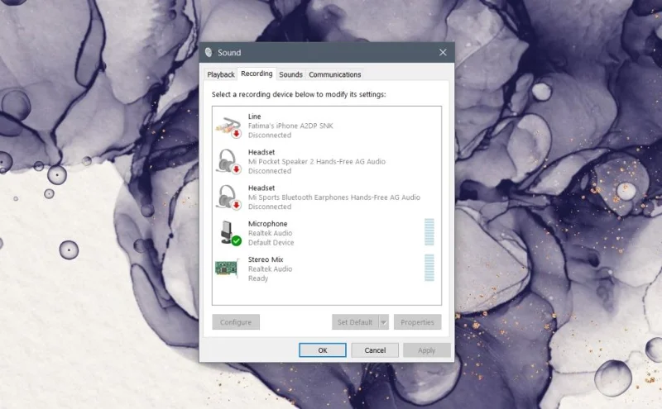662x409 pixels.
Task: Select "Mi Pocket Speaker 2 Hands-Free AG Audio" text
Action: pyautogui.click(x=317, y=161)
